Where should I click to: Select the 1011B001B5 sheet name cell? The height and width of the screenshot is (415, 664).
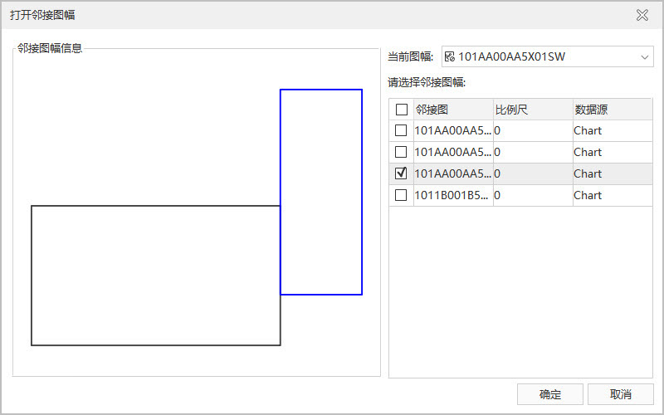(x=452, y=195)
